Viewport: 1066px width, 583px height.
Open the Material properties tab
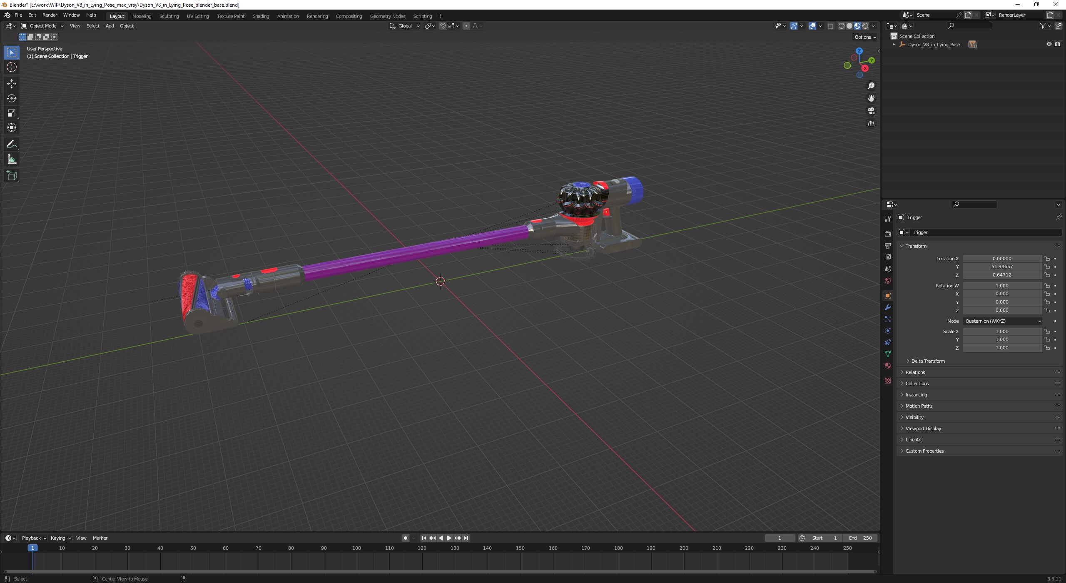point(887,366)
